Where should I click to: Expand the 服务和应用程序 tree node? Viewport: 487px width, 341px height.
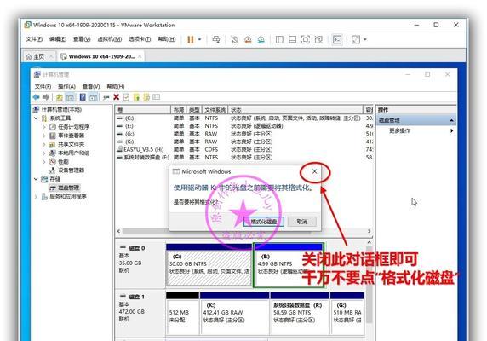pos(36,196)
